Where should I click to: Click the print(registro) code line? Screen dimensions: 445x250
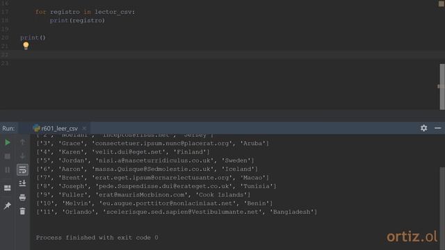77,20
